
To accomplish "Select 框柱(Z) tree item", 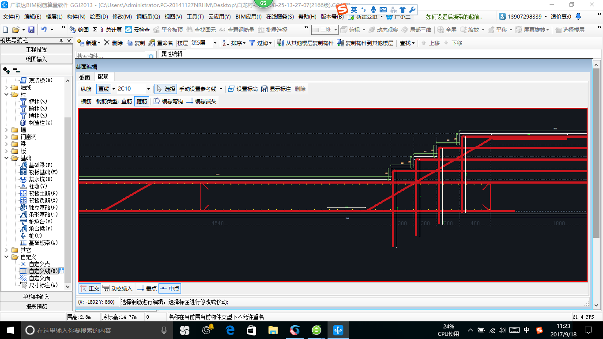I will (x=38, y=102).
